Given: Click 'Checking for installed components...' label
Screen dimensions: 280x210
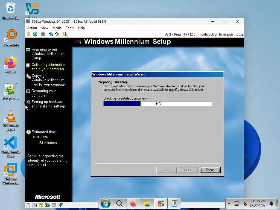Looking at the screenshot, I should click(x=127, y=98).
